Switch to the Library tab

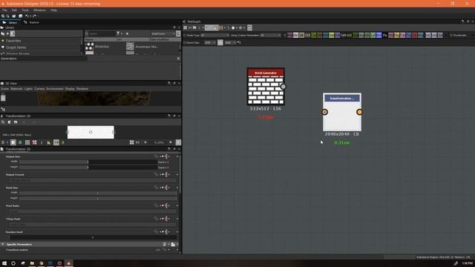pyautogui.click(x=10, y=22)
